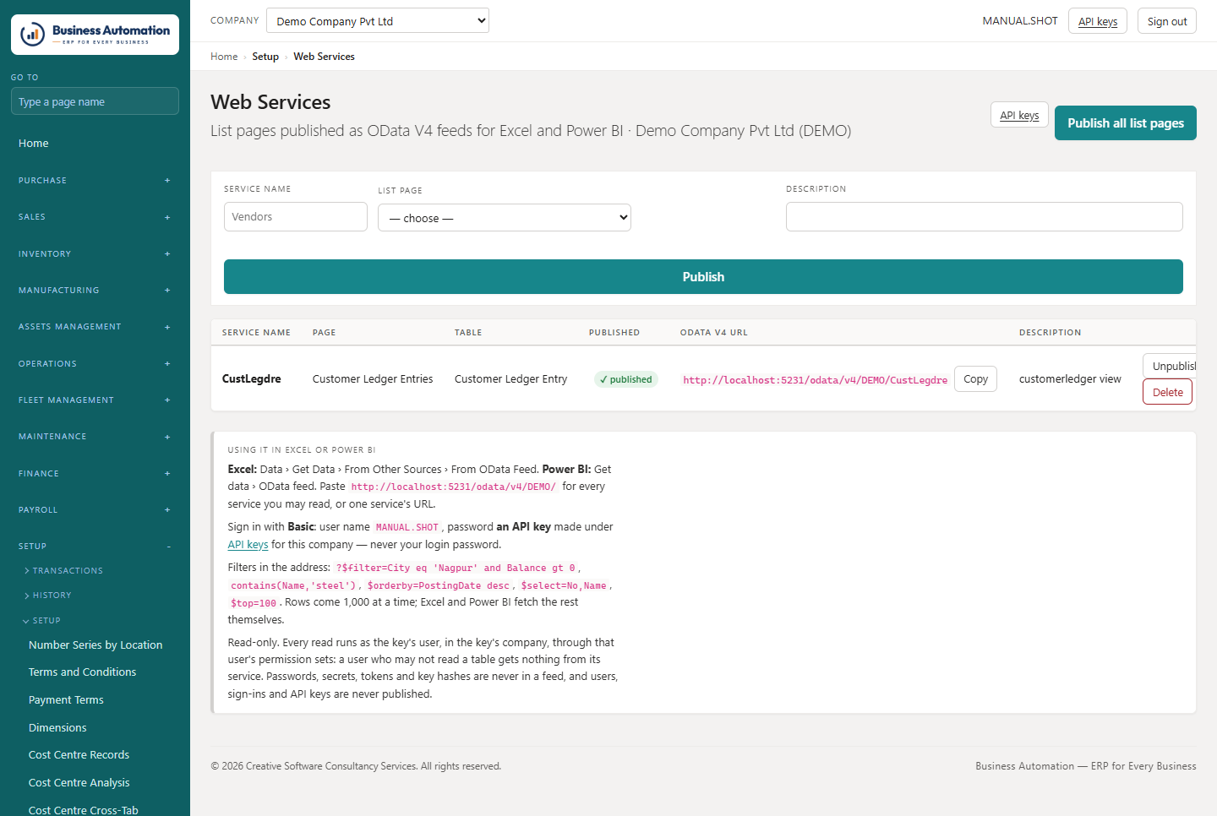Delete the CustLegdre service

click(x=1167, y=392)
